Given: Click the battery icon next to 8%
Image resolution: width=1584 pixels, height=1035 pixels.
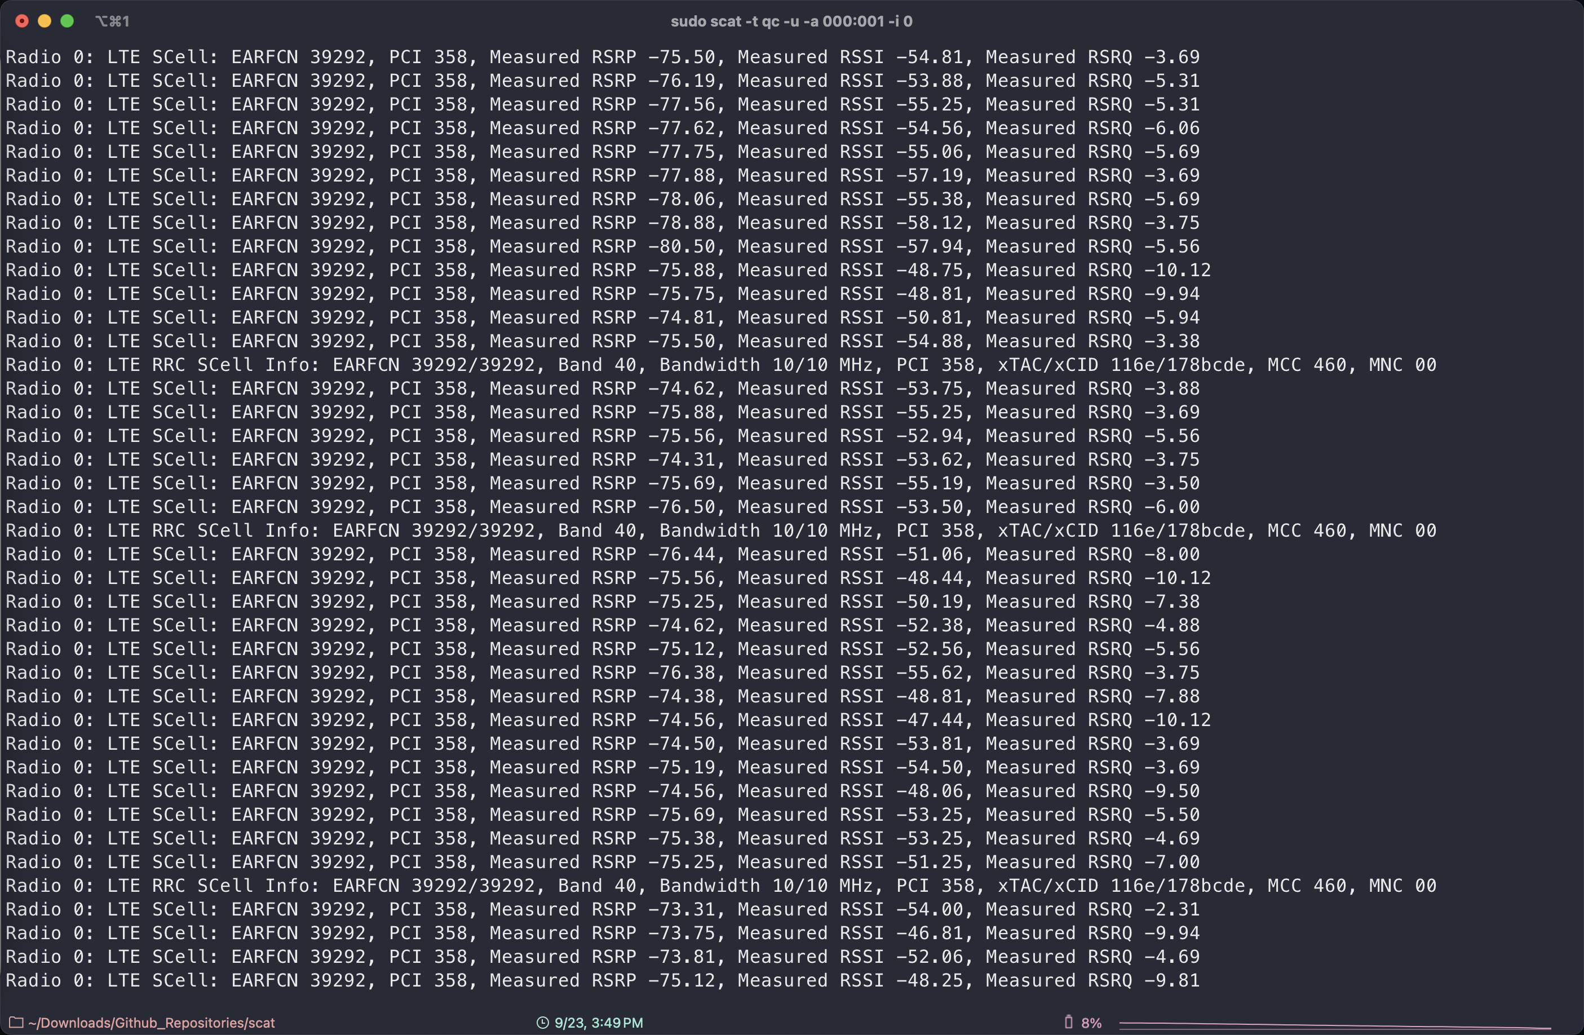Looking at the screenshot, I should pos(1068,1021).
